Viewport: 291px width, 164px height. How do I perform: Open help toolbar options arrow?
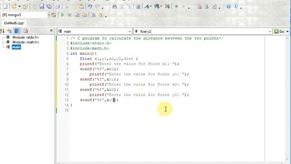coord(241,8)
